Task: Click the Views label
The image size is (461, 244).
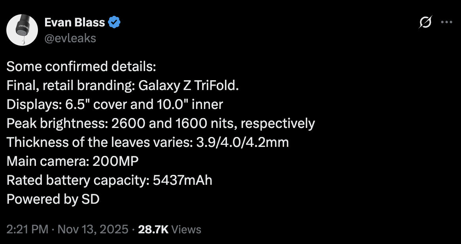Action: click(187, 229)
